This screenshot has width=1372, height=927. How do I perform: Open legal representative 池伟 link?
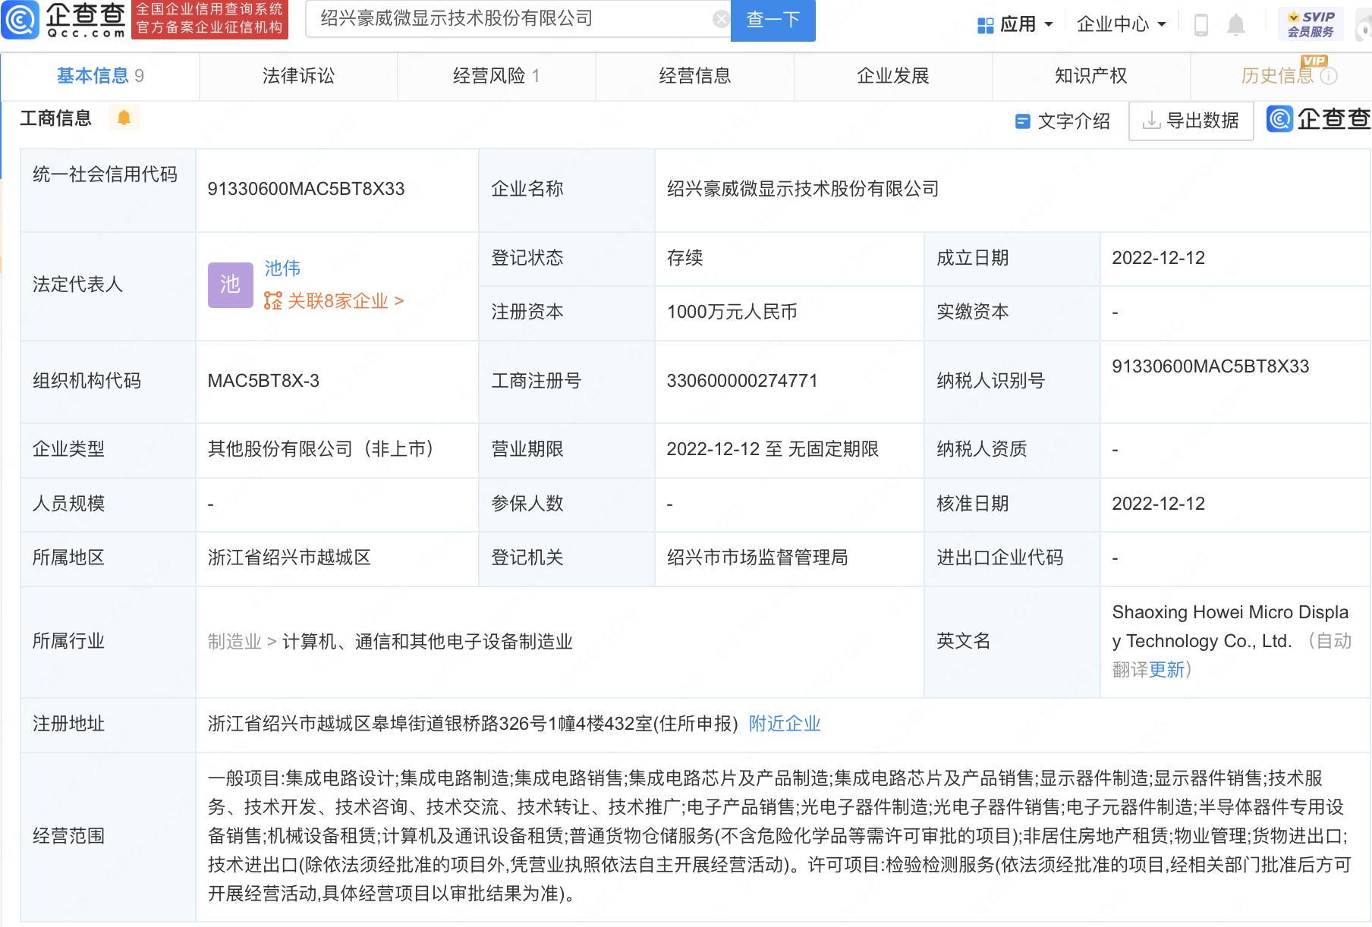tap(282, 268)
